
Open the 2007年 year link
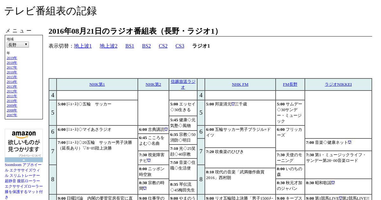click(x=12, y=115)
